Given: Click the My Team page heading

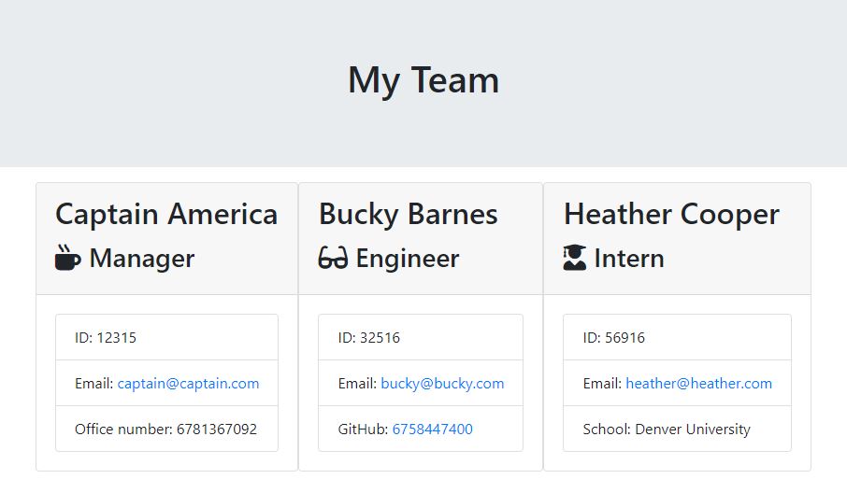Looking at the screenshot, I should 423,79.
